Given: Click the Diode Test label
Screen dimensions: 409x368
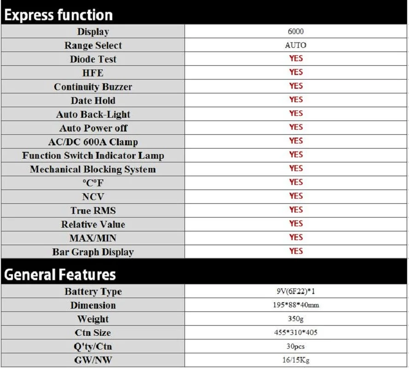Looking at the screenshot, I should (93, 59).
